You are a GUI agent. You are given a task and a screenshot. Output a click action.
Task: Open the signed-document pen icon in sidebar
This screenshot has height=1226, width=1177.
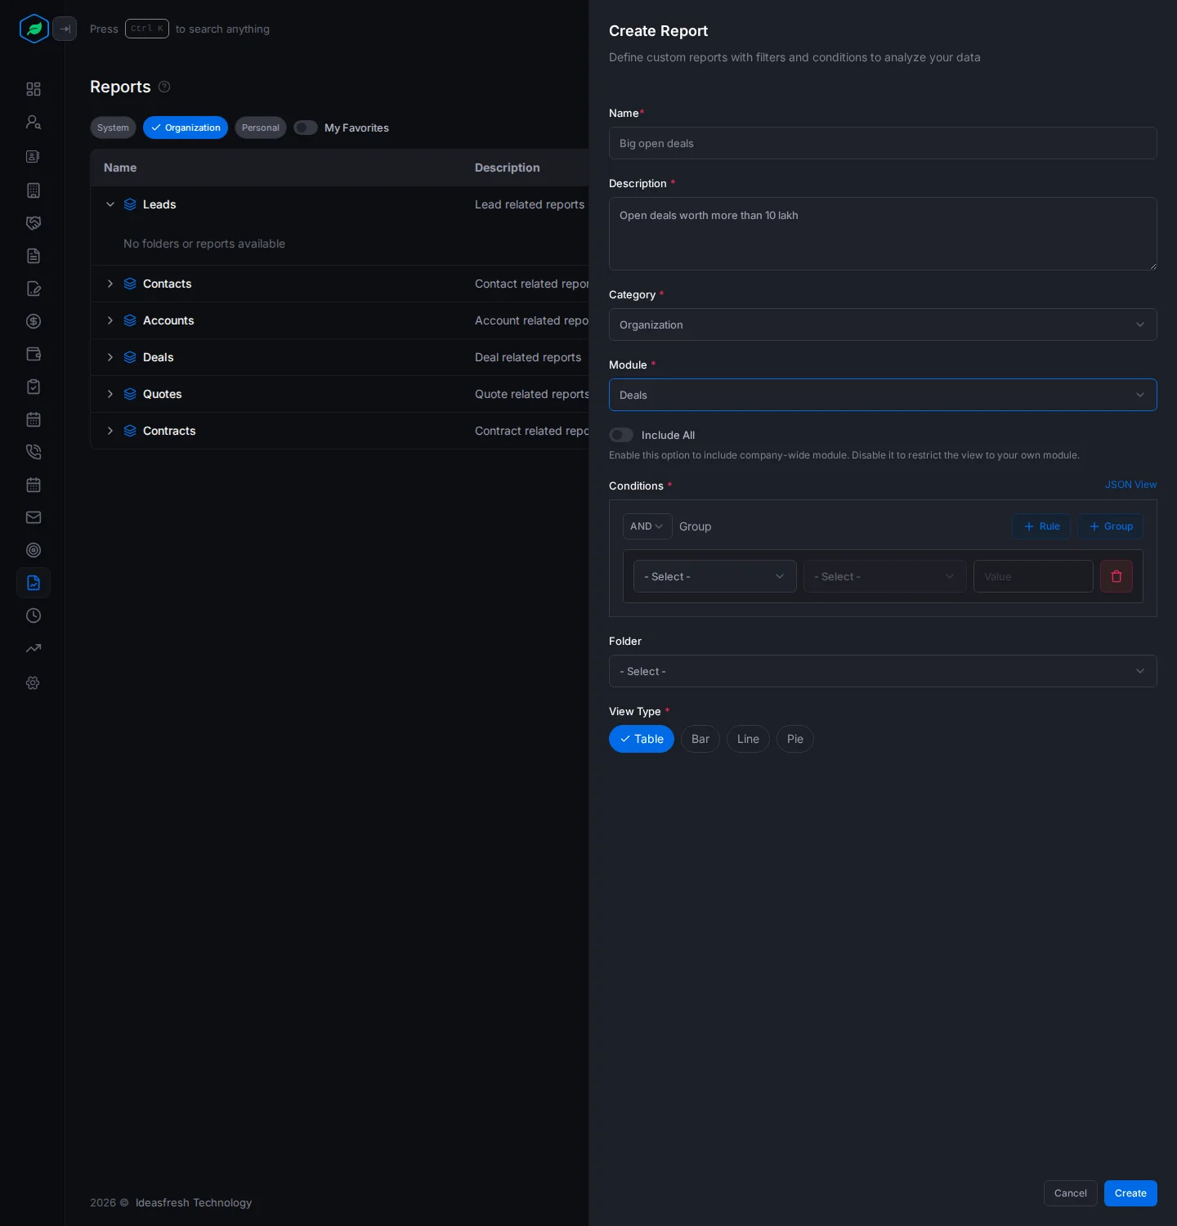coord(34,289)
